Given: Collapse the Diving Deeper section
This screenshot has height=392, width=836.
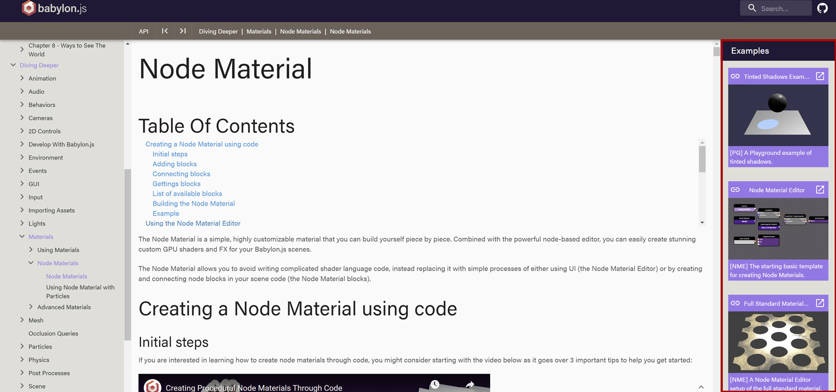Looking at the screenshot, I should (x=13, y=65).
